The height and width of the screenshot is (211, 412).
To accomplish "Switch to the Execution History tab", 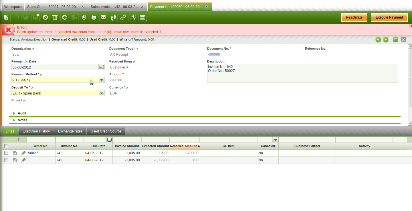I will pyautogui.click(x=36, y=131).
